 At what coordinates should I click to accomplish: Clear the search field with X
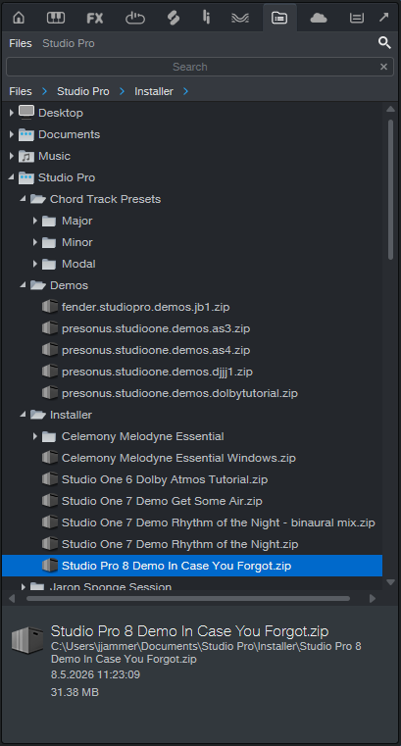pos(384,67)
